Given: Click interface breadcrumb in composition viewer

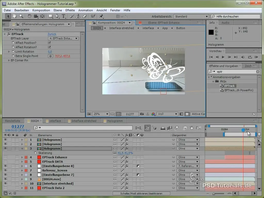Looking at the screenshot, I should 148,28.
